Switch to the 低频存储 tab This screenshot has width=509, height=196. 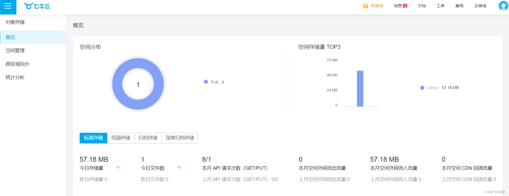pyautogui.click(x=121, y=138)
